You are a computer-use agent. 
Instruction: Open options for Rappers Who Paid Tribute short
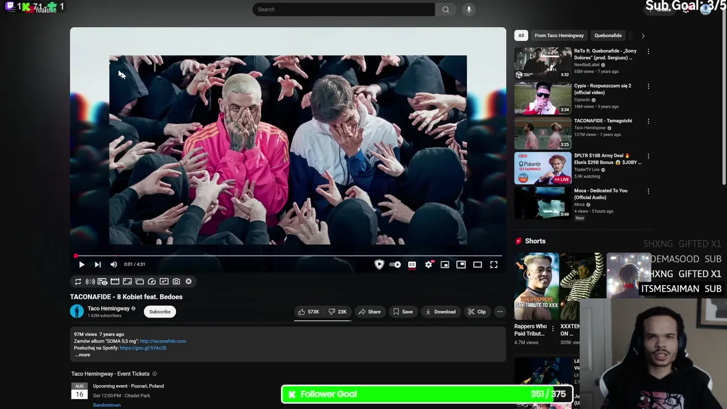pos(553,328)
